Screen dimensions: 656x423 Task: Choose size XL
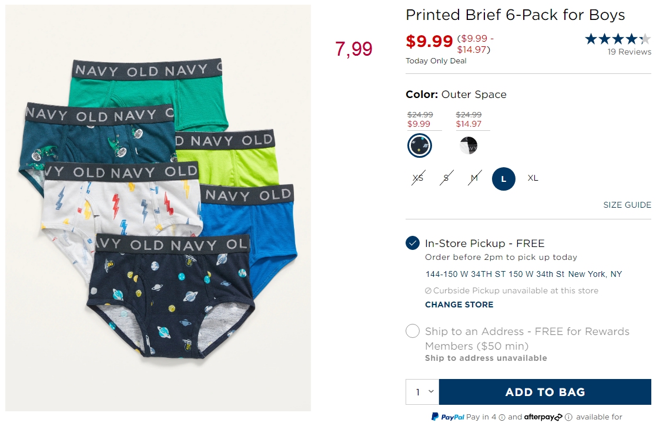coord(533,178)
